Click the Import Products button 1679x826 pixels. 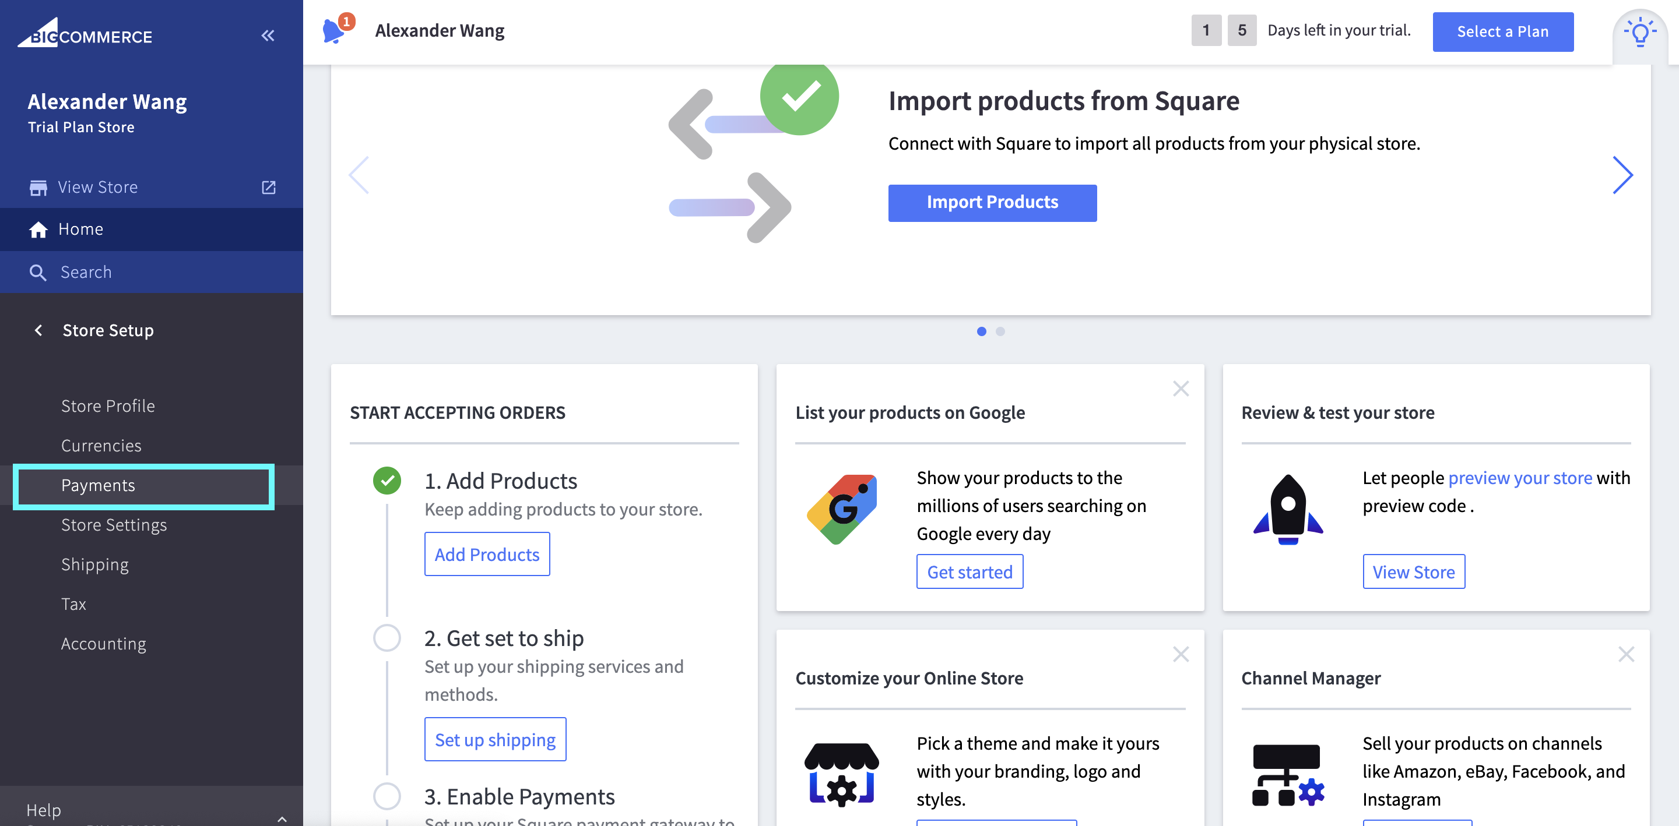click(991, 203)
